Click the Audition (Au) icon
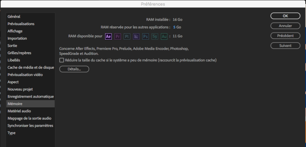The image size is (306, 147). click(164, 36)
